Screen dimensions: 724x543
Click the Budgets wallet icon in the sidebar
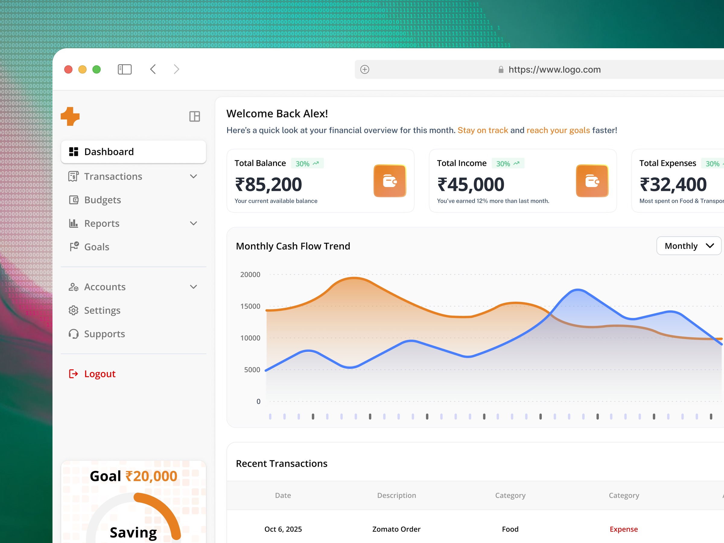point(74,200)
